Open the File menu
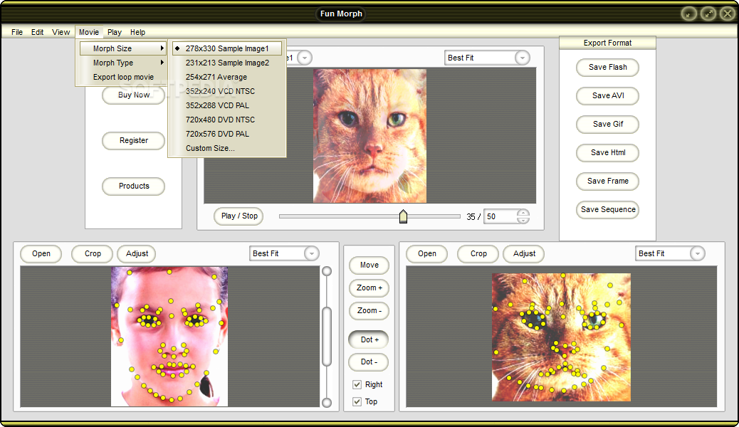The image size is (739, 427). (17, 32)
